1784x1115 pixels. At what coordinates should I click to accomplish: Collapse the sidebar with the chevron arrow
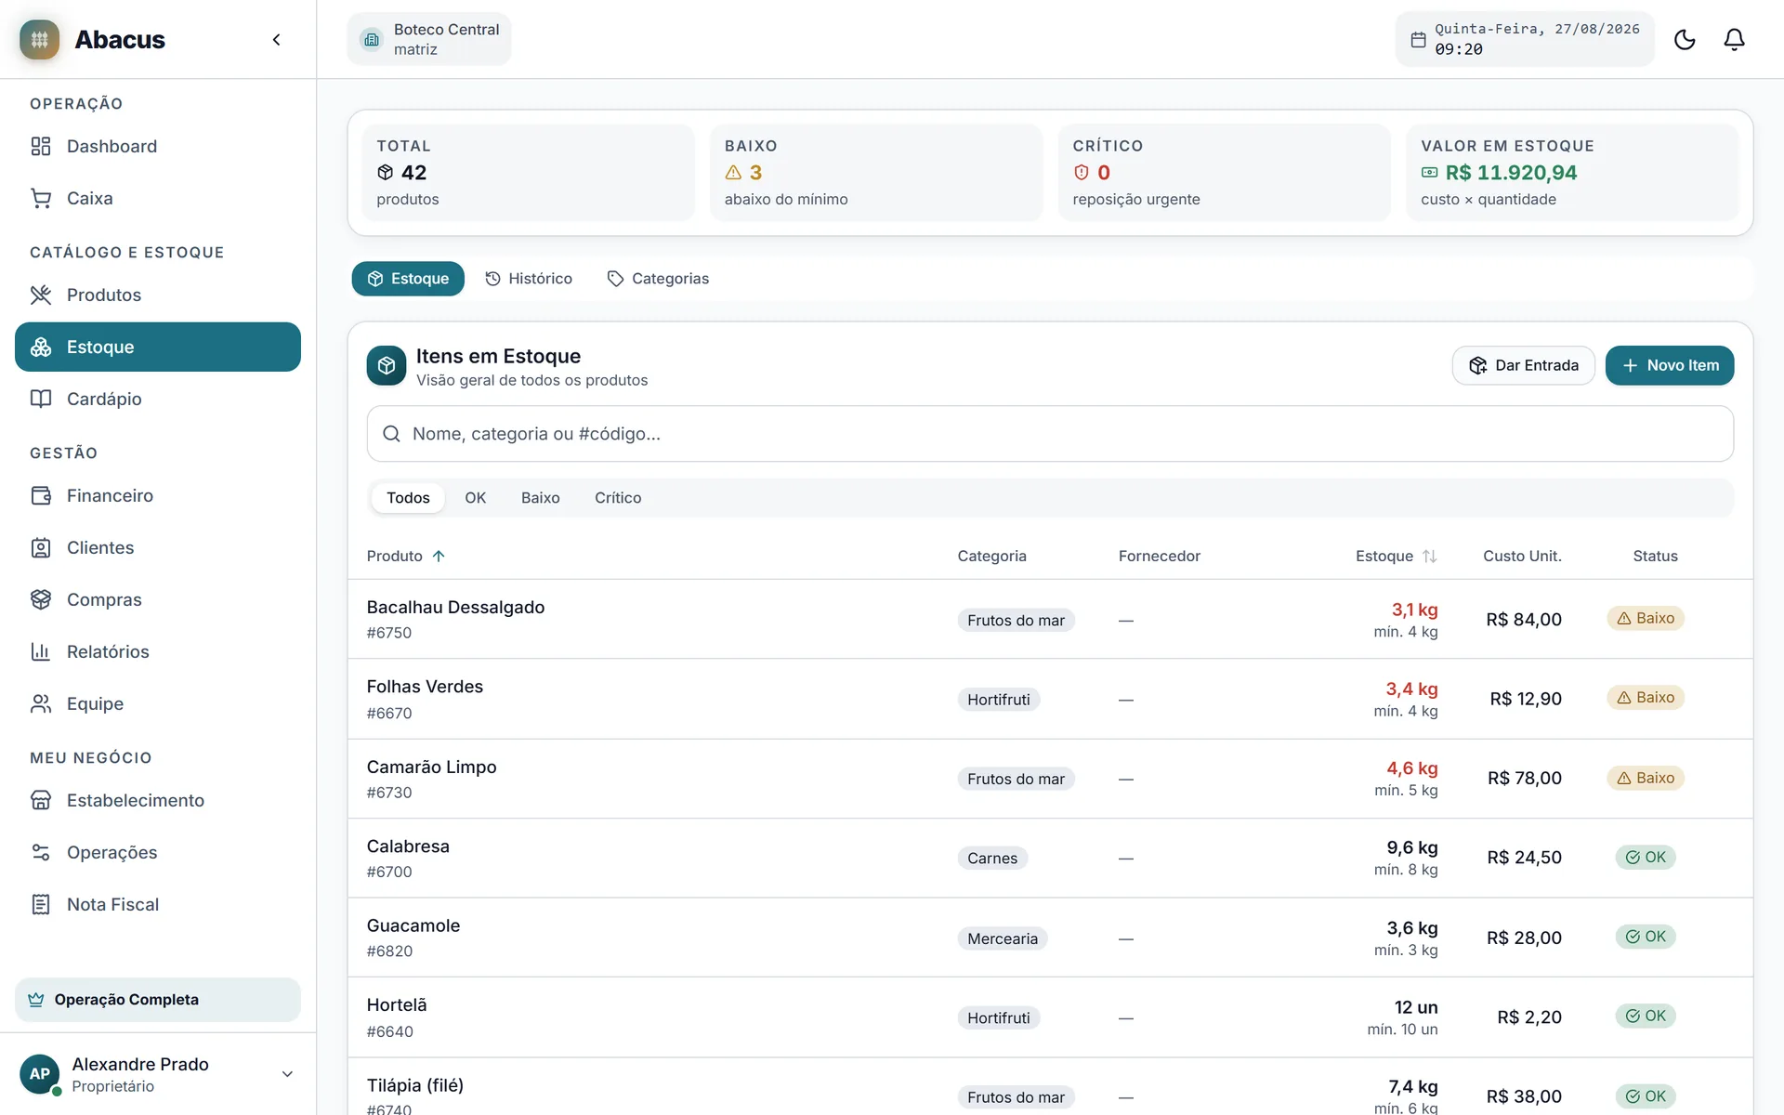(276, 39)
